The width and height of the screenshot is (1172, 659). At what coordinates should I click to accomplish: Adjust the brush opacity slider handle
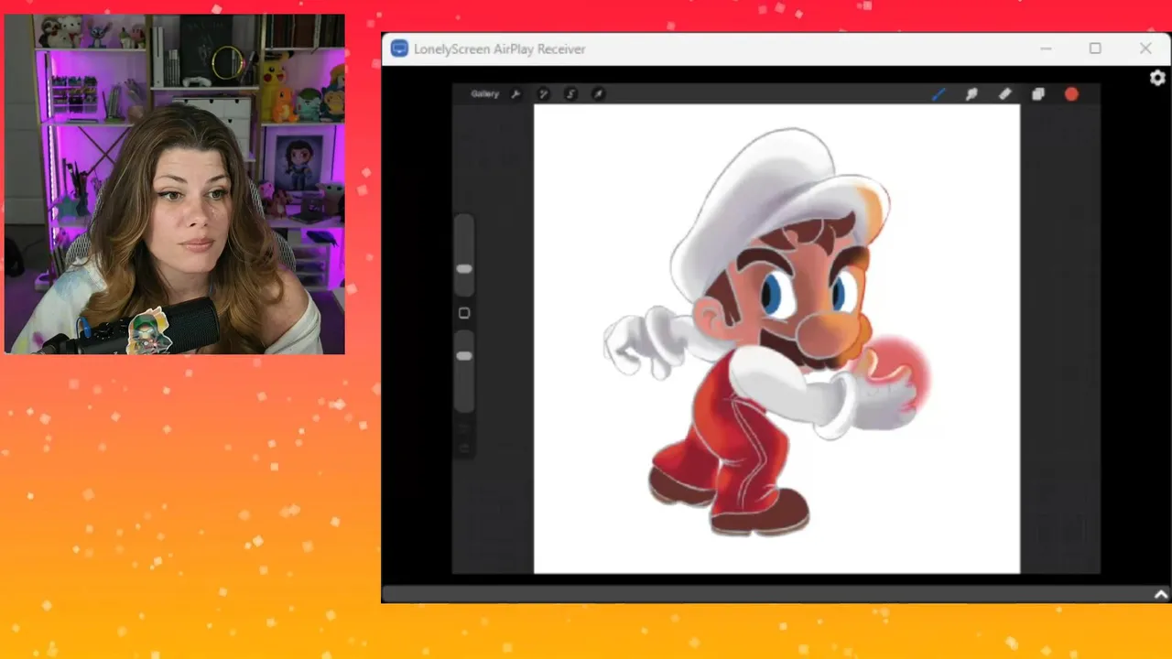click(464, 355)
